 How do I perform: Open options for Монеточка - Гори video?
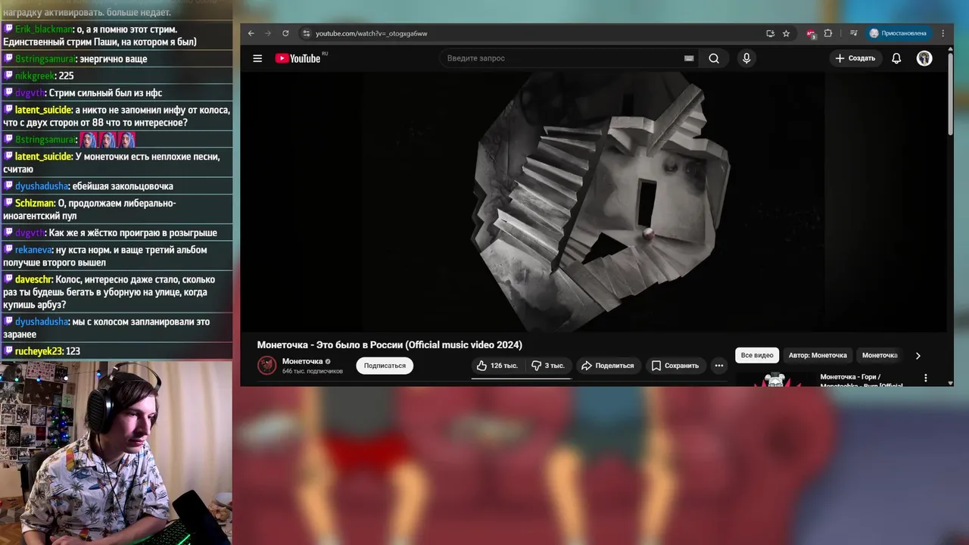(925, 378)
